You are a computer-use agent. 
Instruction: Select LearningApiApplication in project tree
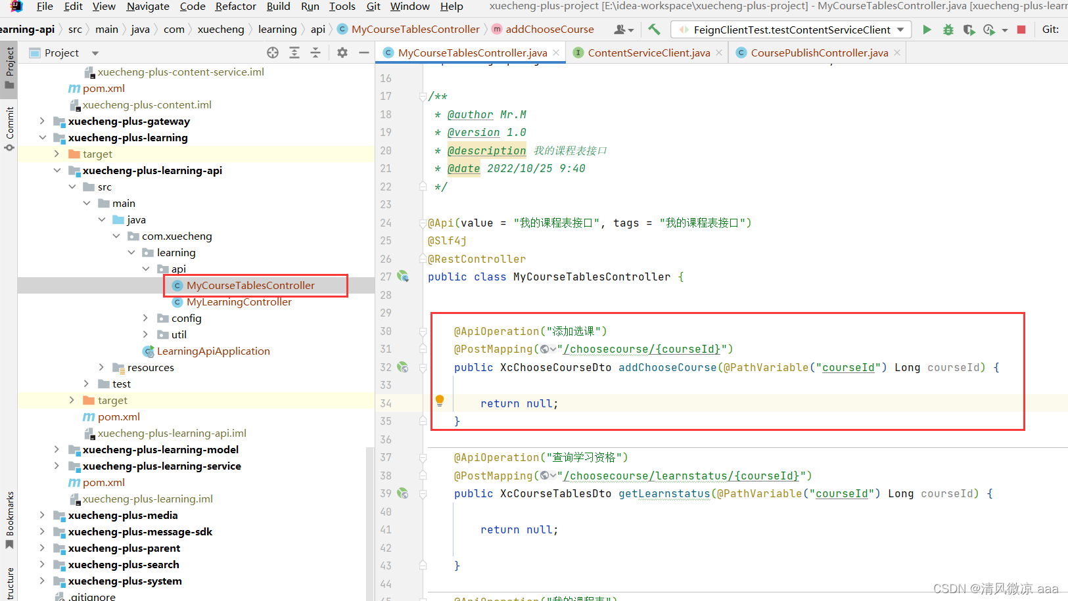tap(213, 351)
